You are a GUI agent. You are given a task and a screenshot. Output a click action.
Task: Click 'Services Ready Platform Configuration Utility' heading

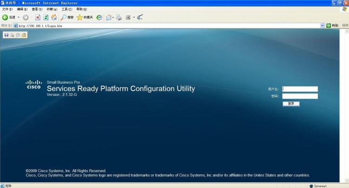coord(121,88)
